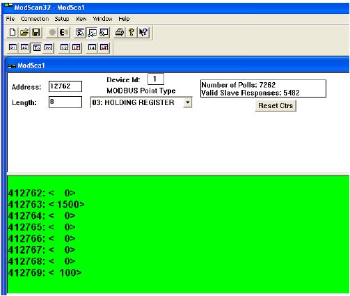The image size is (350, 296).
Task: Click the yellow key About icon
Action: [x=132, y=33]
